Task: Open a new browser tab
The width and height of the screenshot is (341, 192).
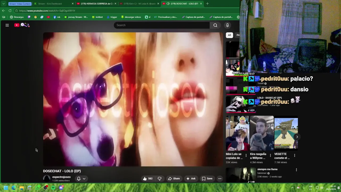Action: [x=207, y=4]
